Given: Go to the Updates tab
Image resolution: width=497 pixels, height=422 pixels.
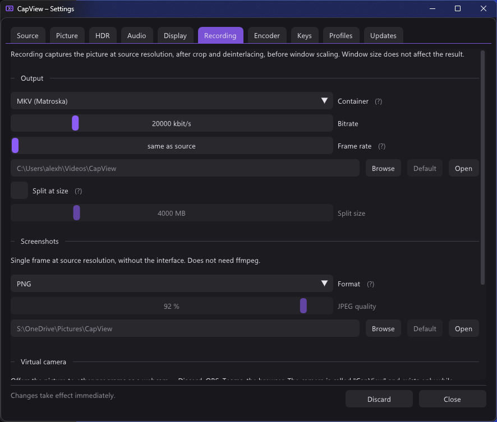Looking at the screenshot, I should 383,35.
